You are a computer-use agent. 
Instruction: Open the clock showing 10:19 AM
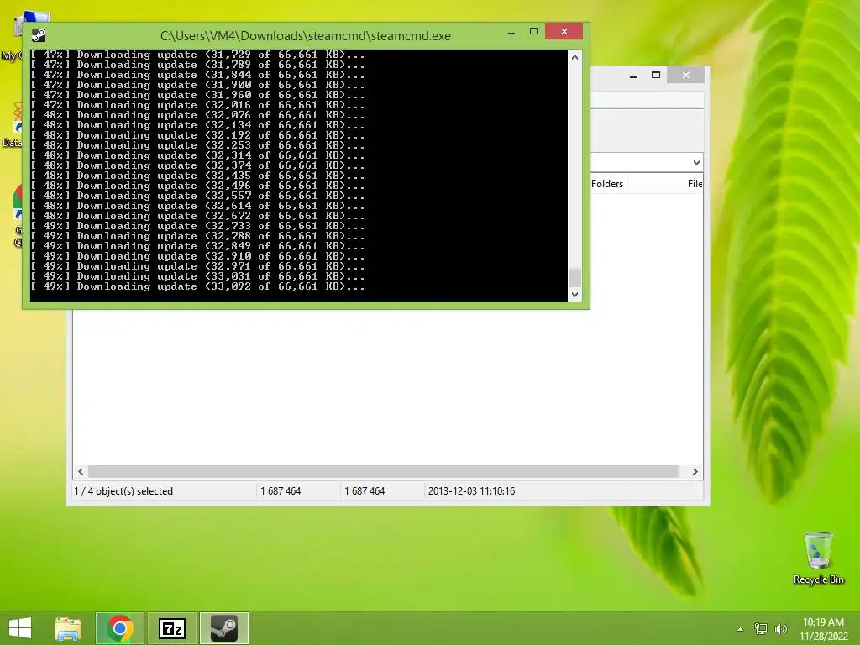tap(823, 629)
